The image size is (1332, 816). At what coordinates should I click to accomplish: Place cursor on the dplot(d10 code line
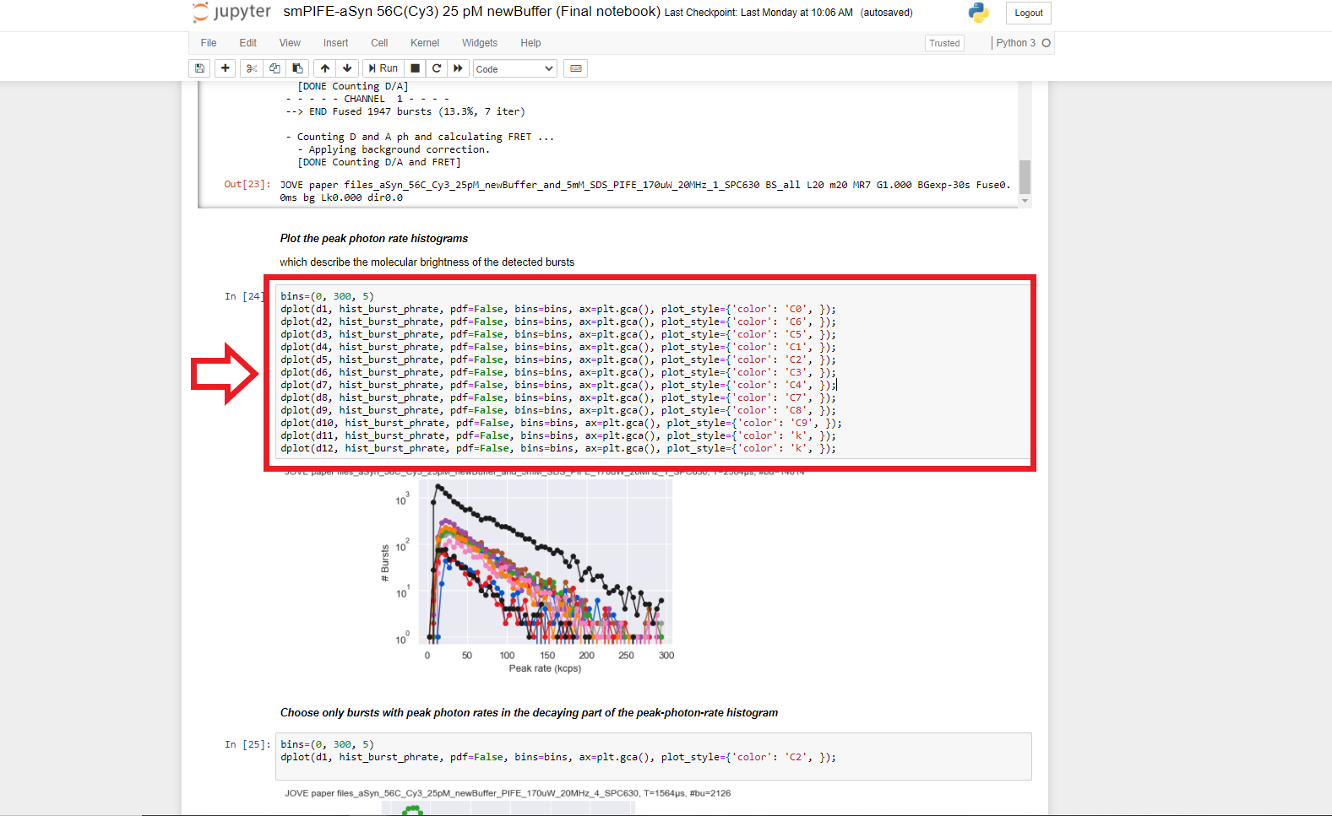pyautogui.click(x=562, y=423)
